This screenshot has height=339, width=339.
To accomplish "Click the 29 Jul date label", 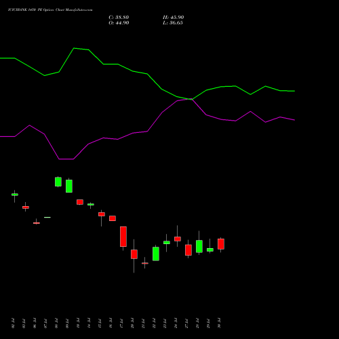I will tap(208, 323).
